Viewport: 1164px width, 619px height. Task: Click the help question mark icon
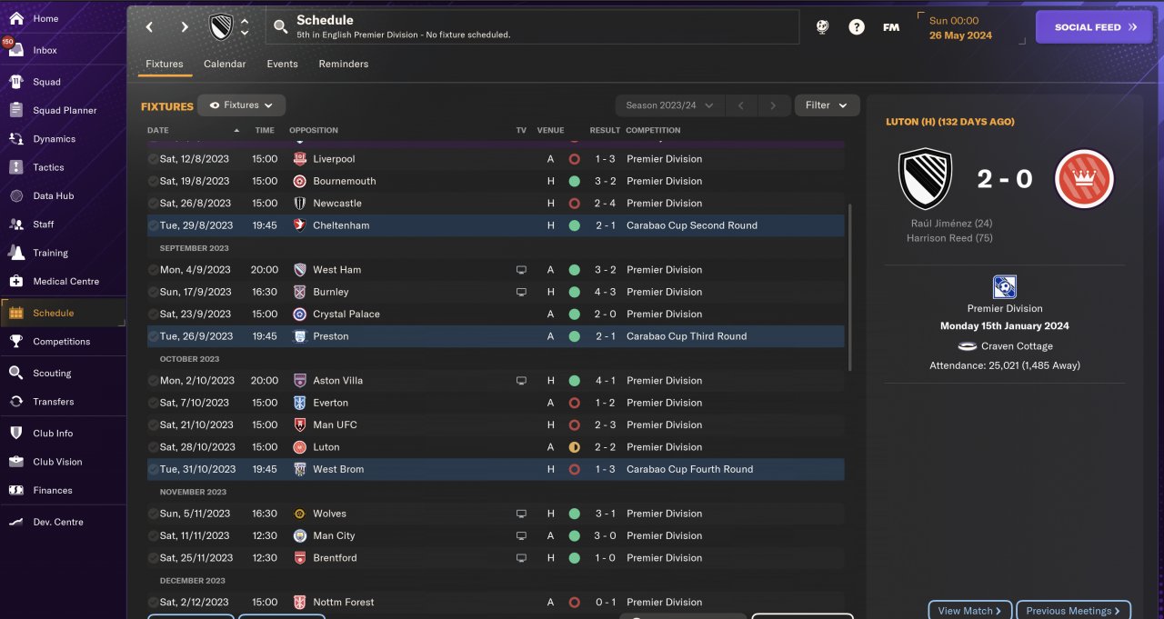click(856, 27)
